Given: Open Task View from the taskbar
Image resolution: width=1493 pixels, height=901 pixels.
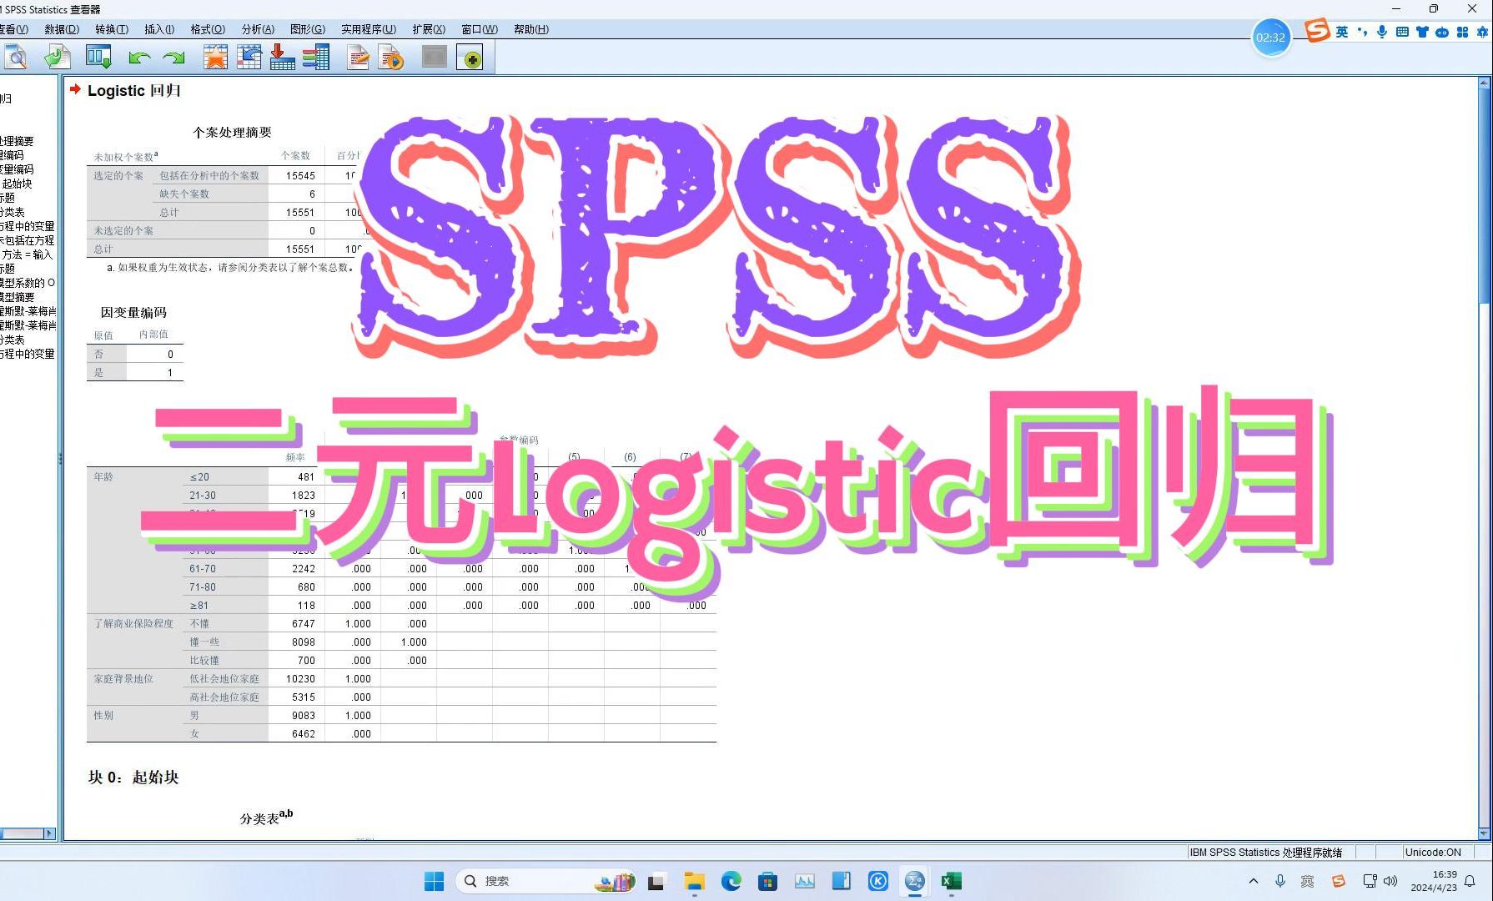Looking at the screenshot, I should point(656,881).
